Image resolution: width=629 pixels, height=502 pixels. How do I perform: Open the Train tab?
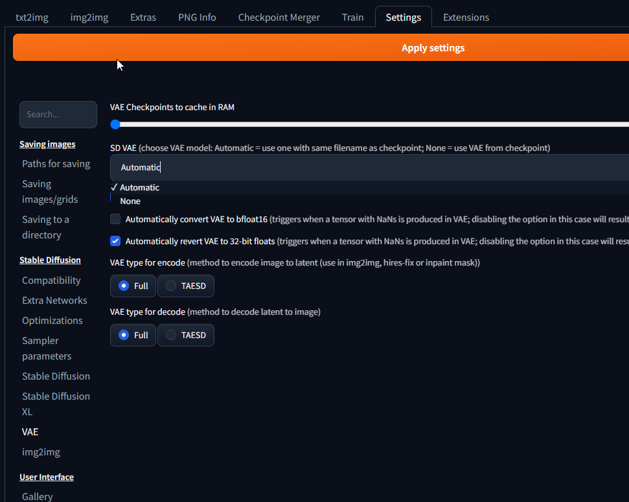(352, 17)
